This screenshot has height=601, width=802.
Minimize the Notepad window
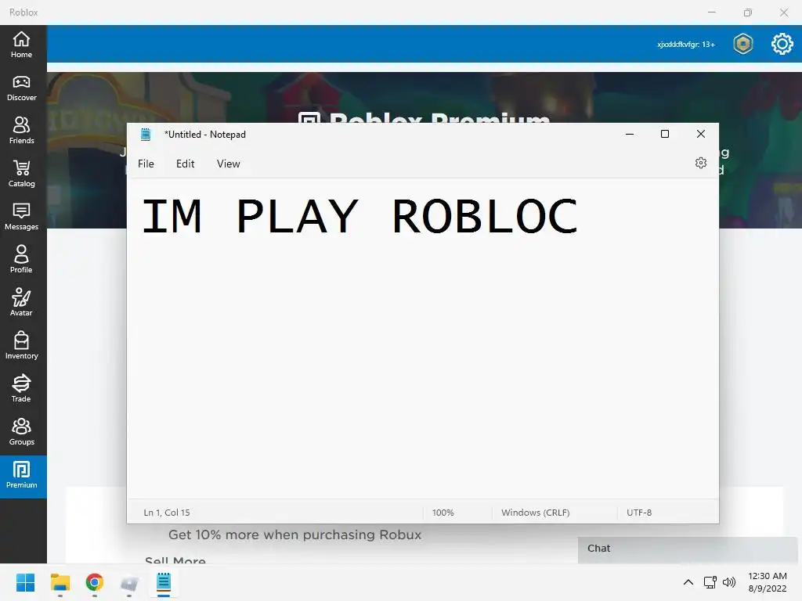(630, 134)
